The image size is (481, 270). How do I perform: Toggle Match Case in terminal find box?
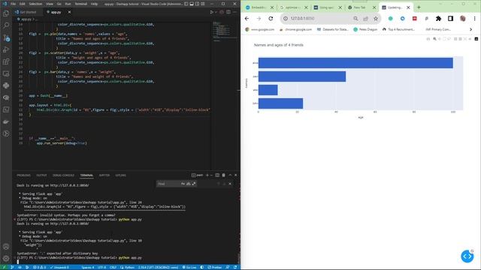[x=183, y=184]
